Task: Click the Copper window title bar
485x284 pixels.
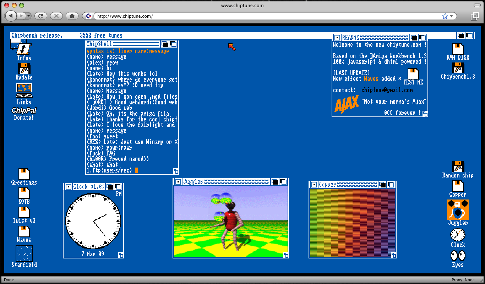Action: pyautogui.click(x=348, y=185)
